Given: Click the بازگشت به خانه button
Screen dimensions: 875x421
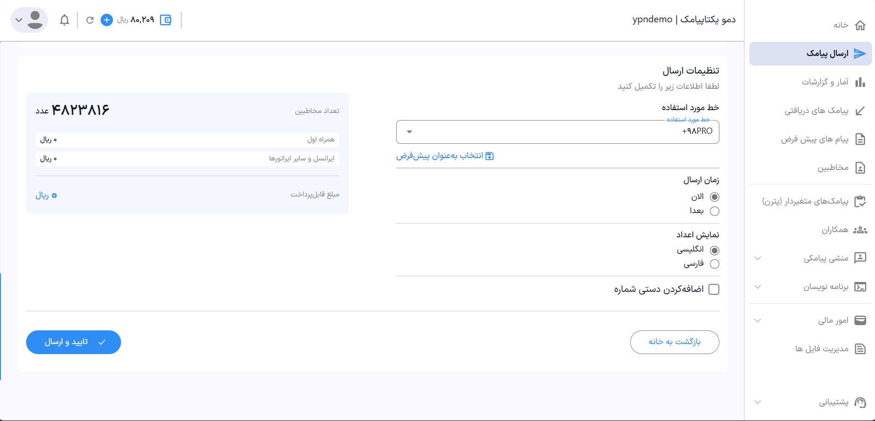Looking at the screenshot, I should (x=674, y=342).
